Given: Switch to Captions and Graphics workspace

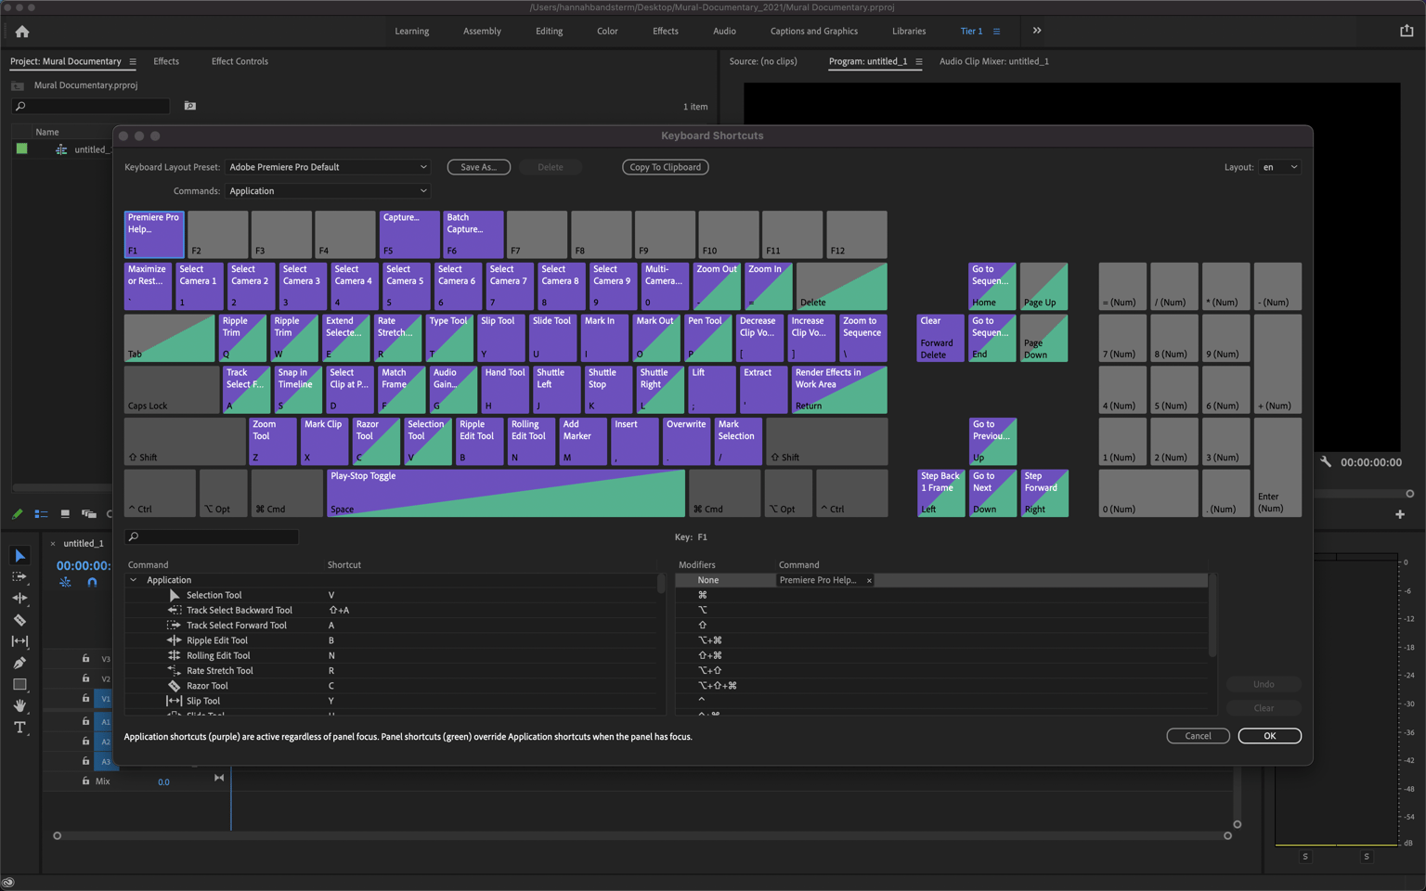Looking at the screenshot, I should click(x=814, y=32).
